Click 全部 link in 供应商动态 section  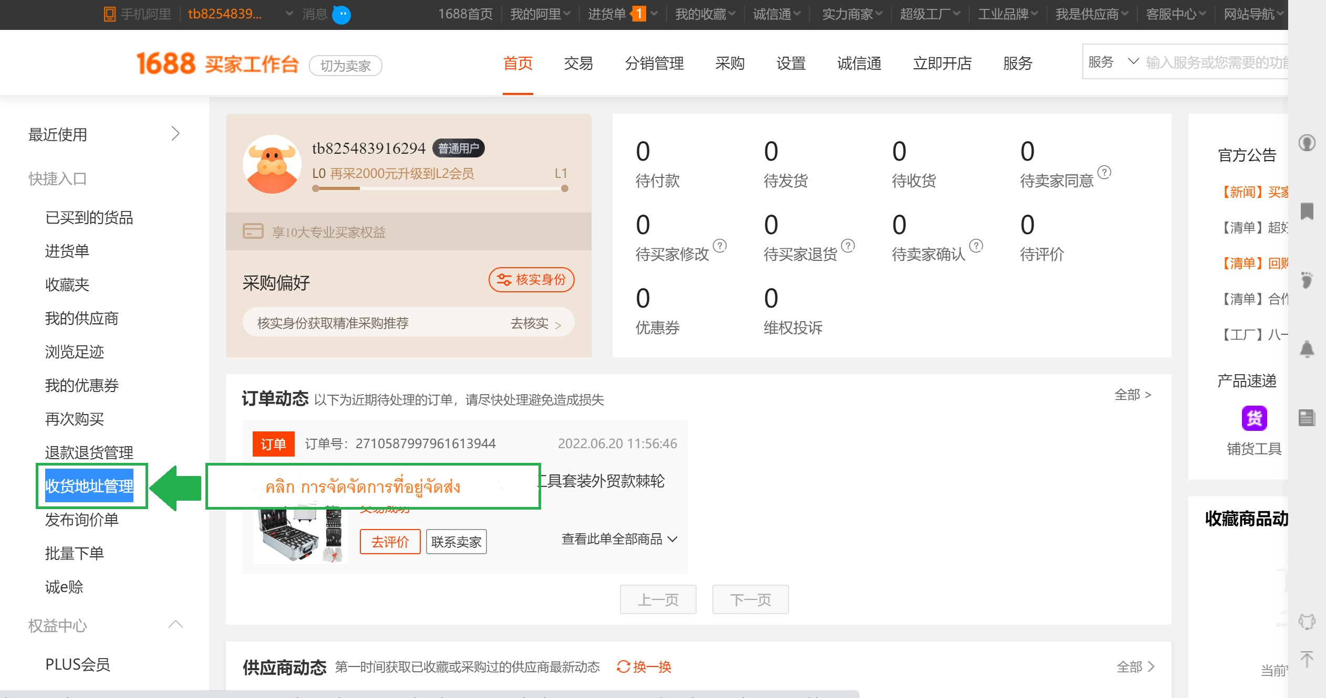pos(1135,667)
